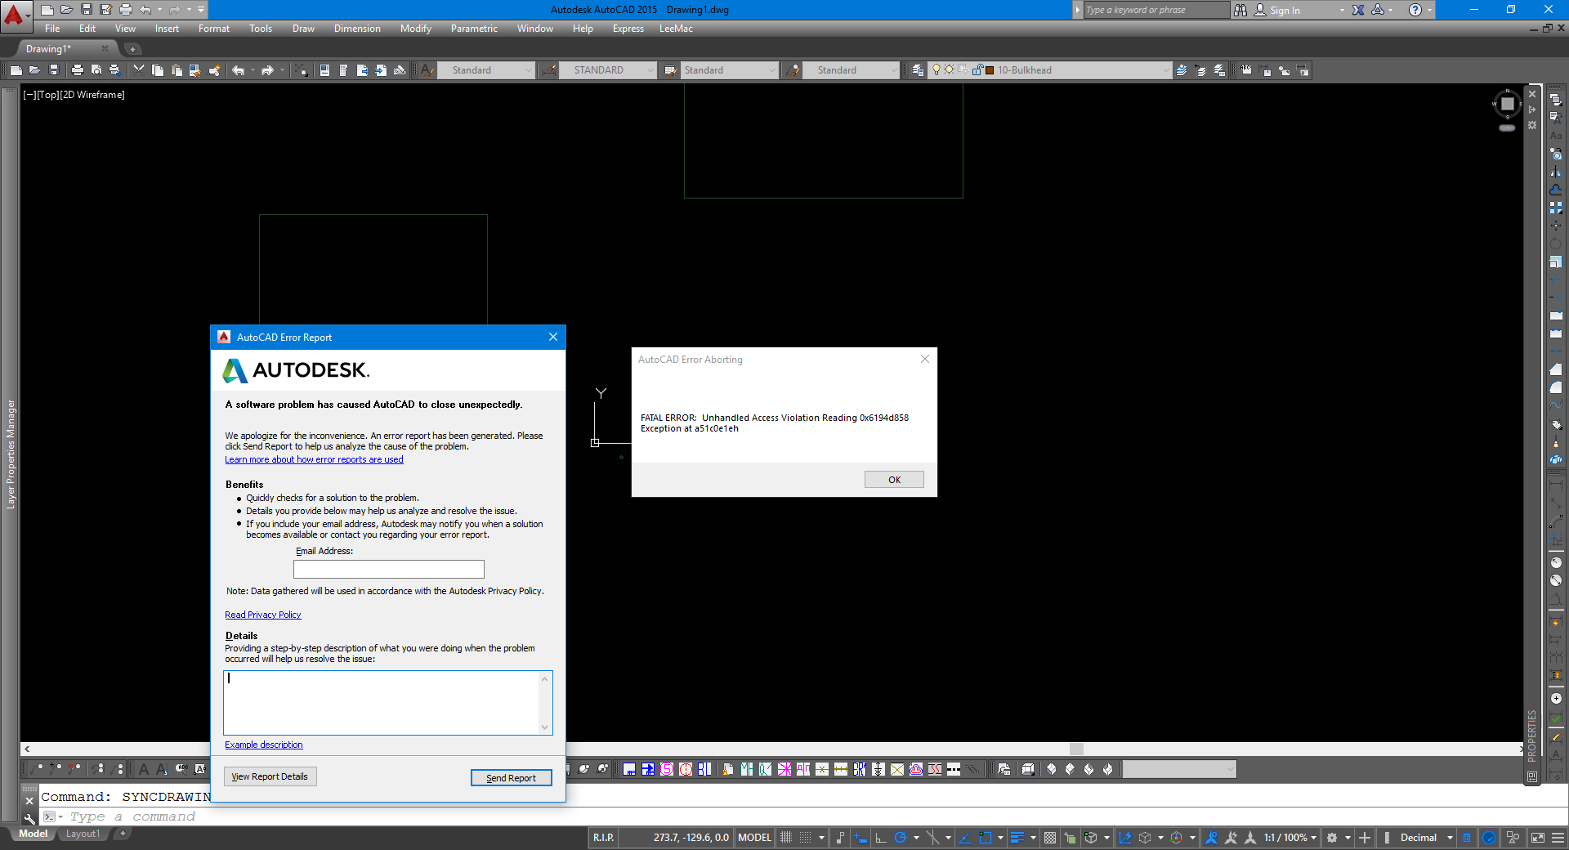1569x850 pixels.
Task: Click the Dimension Style icon beside STANDARD dropdown
Action: [x=548, y=70]
